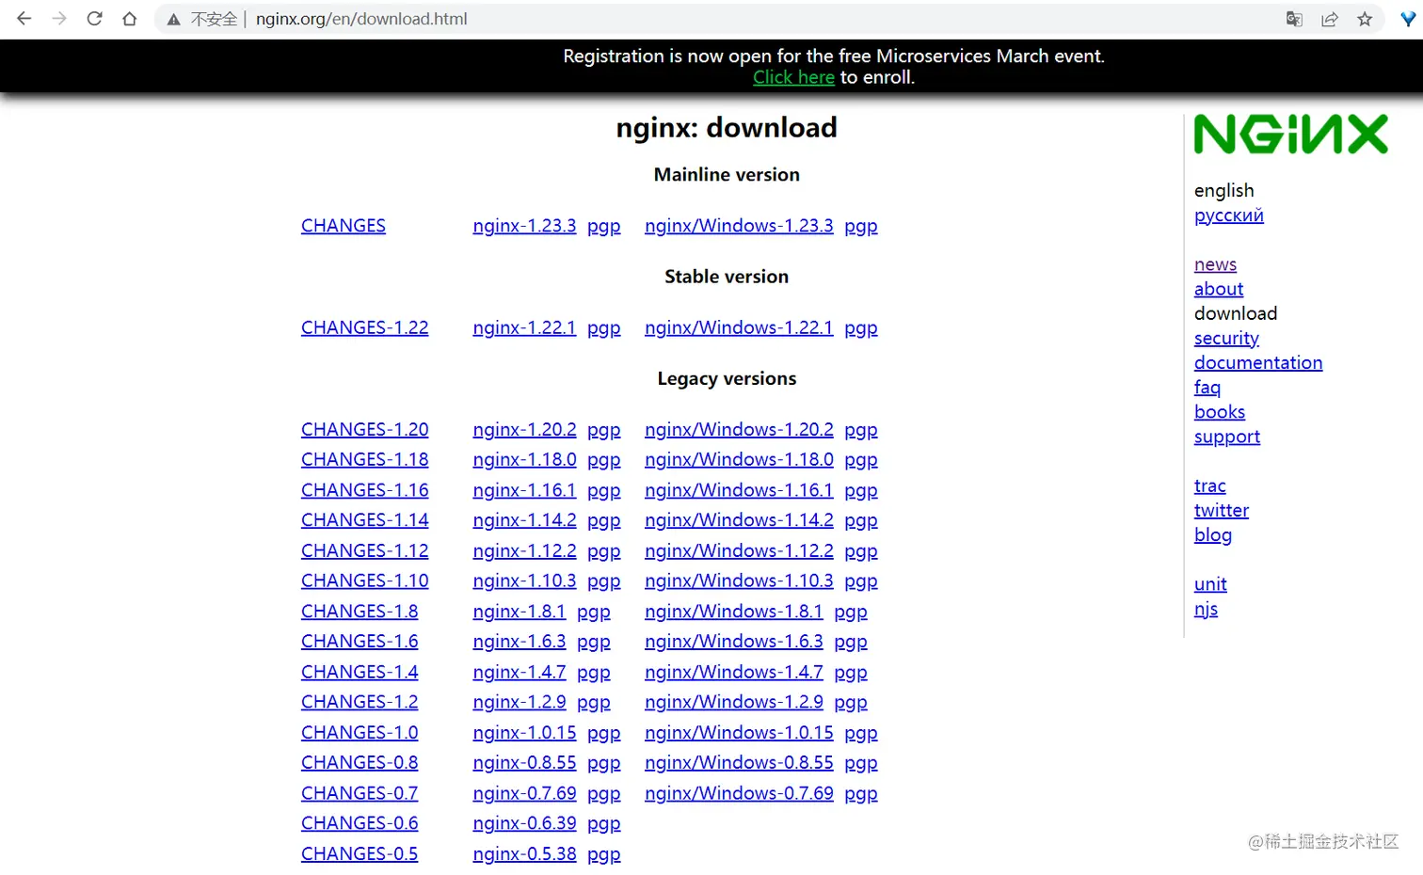This screenshot has height=875, width=1423.
Task: Open pgp signature for nginx-1.16.1
Action: click(604, 491)
